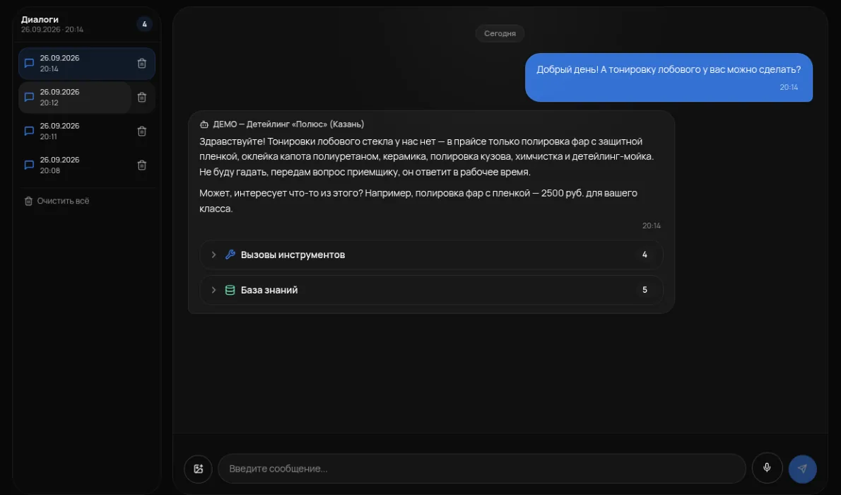Click the chevron next to 'Вызовы инструментов'
Screen dimensions: 841x495
coord(213,255)
